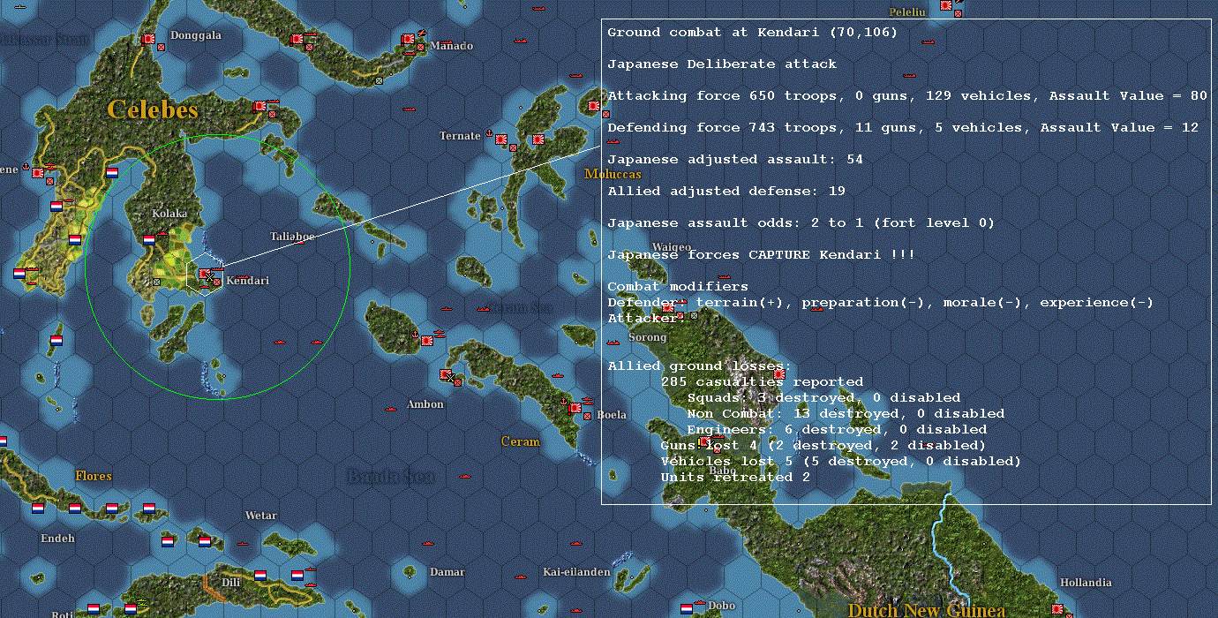Image resolution: width=1218 pixels, height=618 pixels.
Task: Select the green unit marker southwest of Kendari
Action: click(156, 282)
